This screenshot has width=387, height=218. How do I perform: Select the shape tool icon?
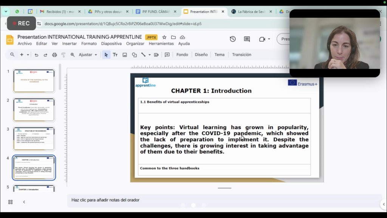click(134, 55)
